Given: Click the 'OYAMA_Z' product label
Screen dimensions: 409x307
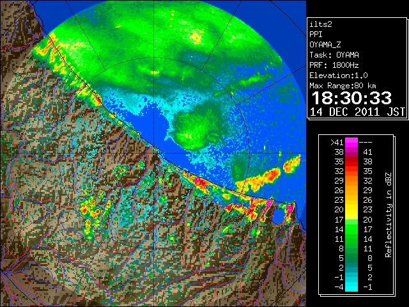Looking at the screenshot, I should point(325,45).
